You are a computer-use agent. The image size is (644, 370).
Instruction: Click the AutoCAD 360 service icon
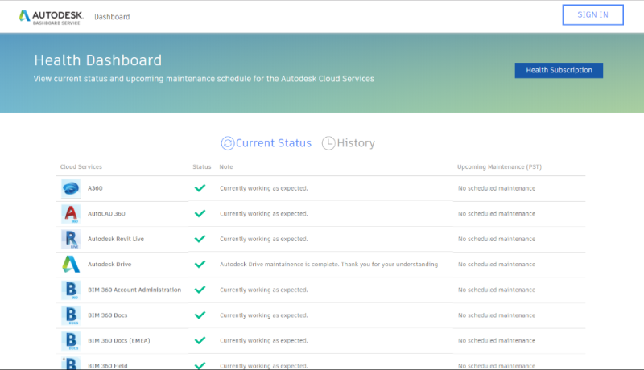point(71,214)
